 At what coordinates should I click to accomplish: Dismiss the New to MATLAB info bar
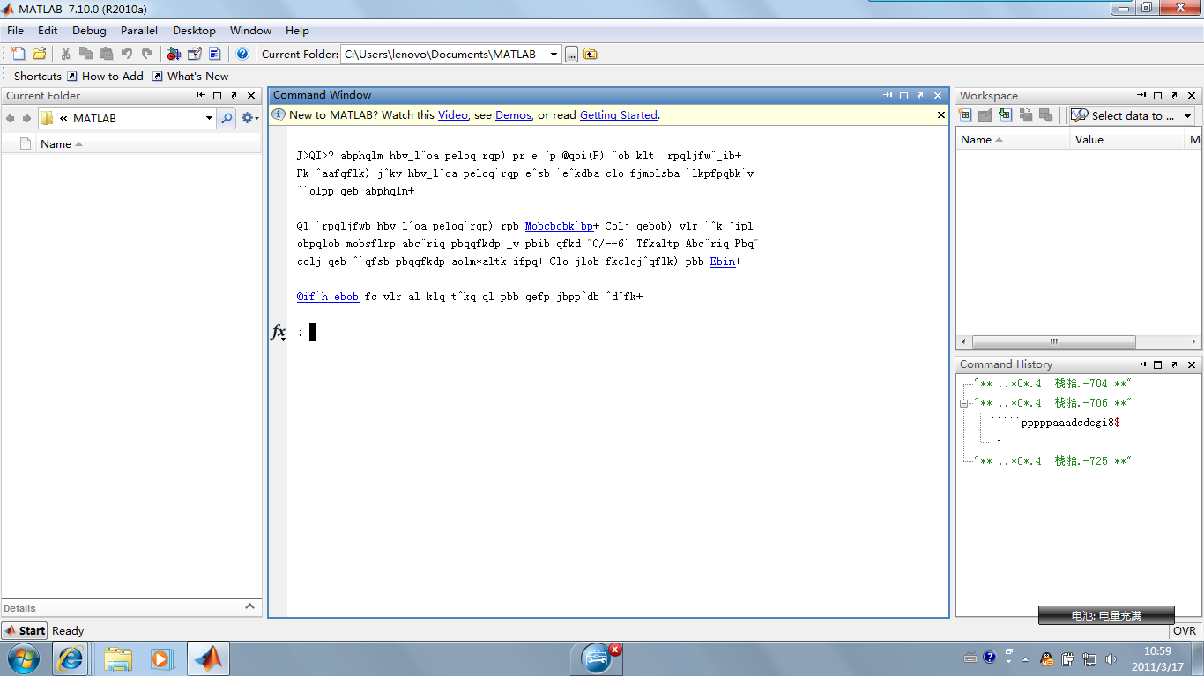pos(940,114)
